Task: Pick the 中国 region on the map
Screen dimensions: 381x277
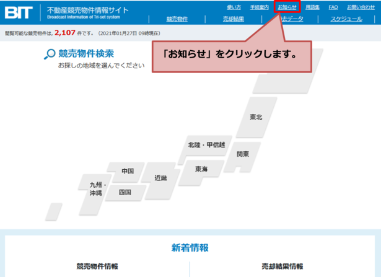Action: click(x=128, y=171)
